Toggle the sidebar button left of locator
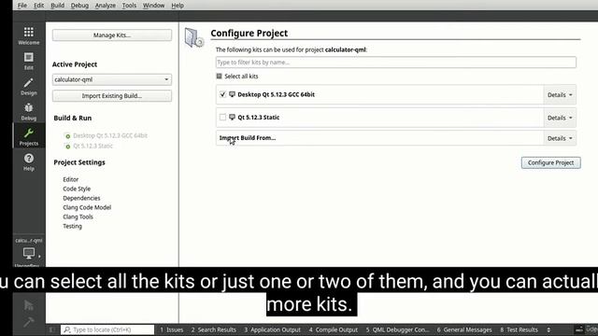The image size is (598, 336). pos(52,329)
